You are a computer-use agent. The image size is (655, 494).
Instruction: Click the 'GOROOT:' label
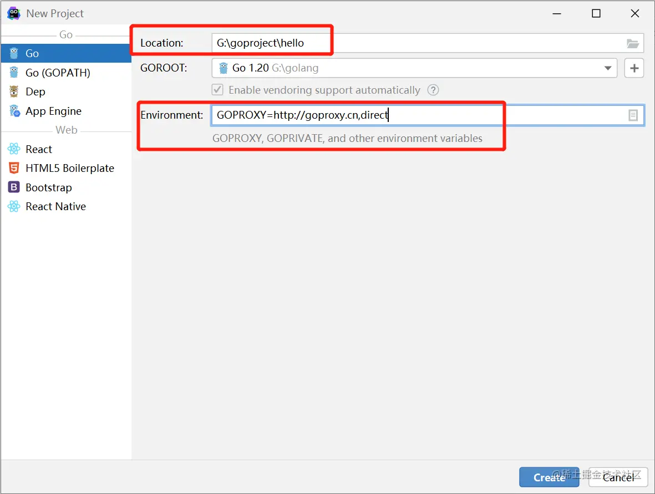(164, 68)
